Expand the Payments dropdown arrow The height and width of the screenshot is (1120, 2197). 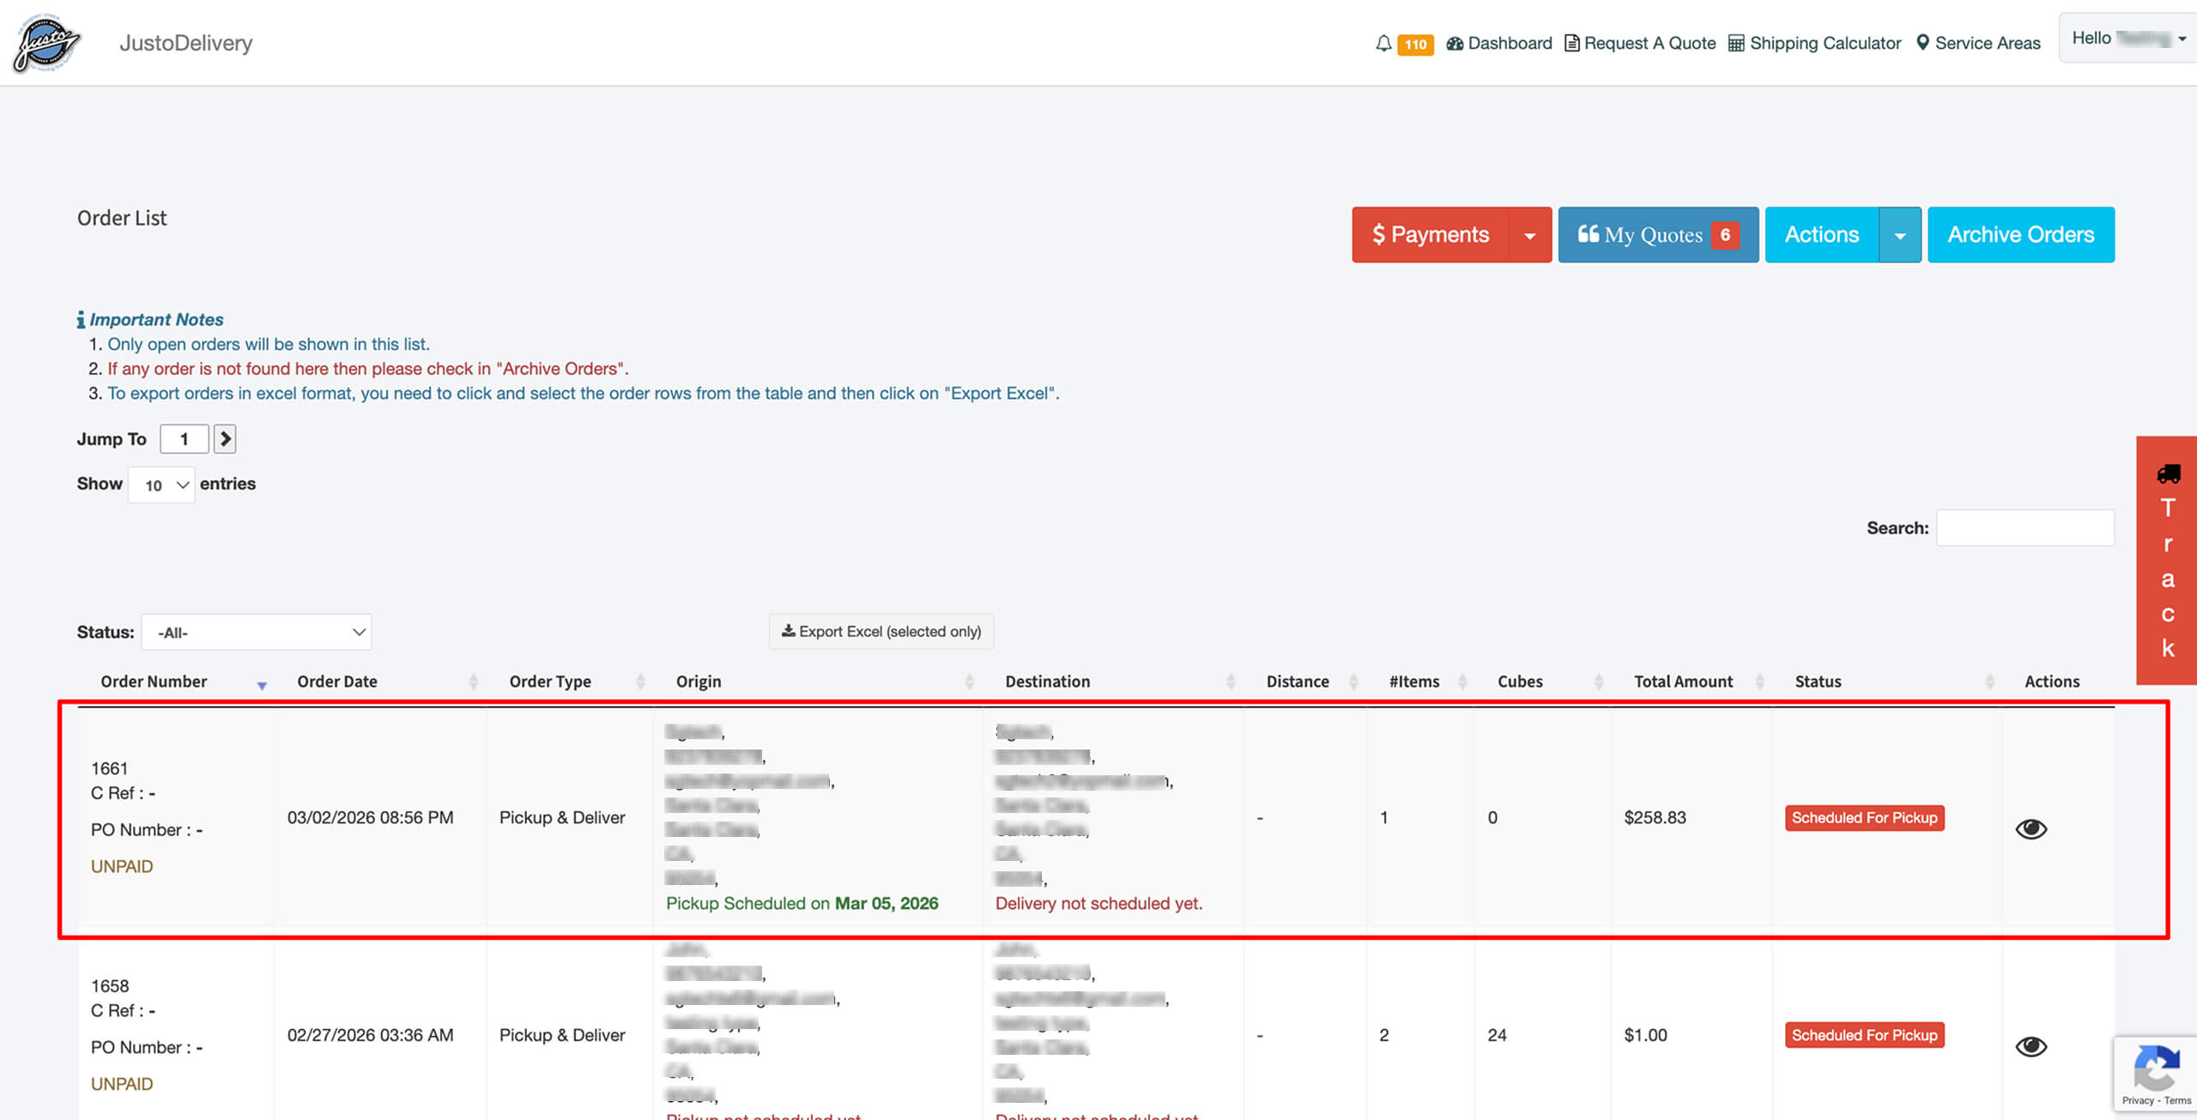tap(1529, 235)
